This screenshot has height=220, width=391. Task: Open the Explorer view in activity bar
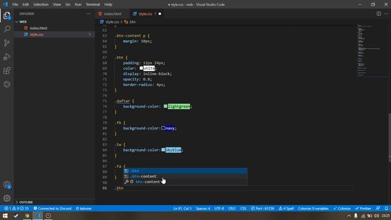pos(7,16)
